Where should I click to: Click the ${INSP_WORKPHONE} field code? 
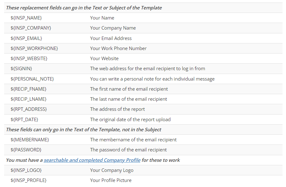click(x=34, y=48)
